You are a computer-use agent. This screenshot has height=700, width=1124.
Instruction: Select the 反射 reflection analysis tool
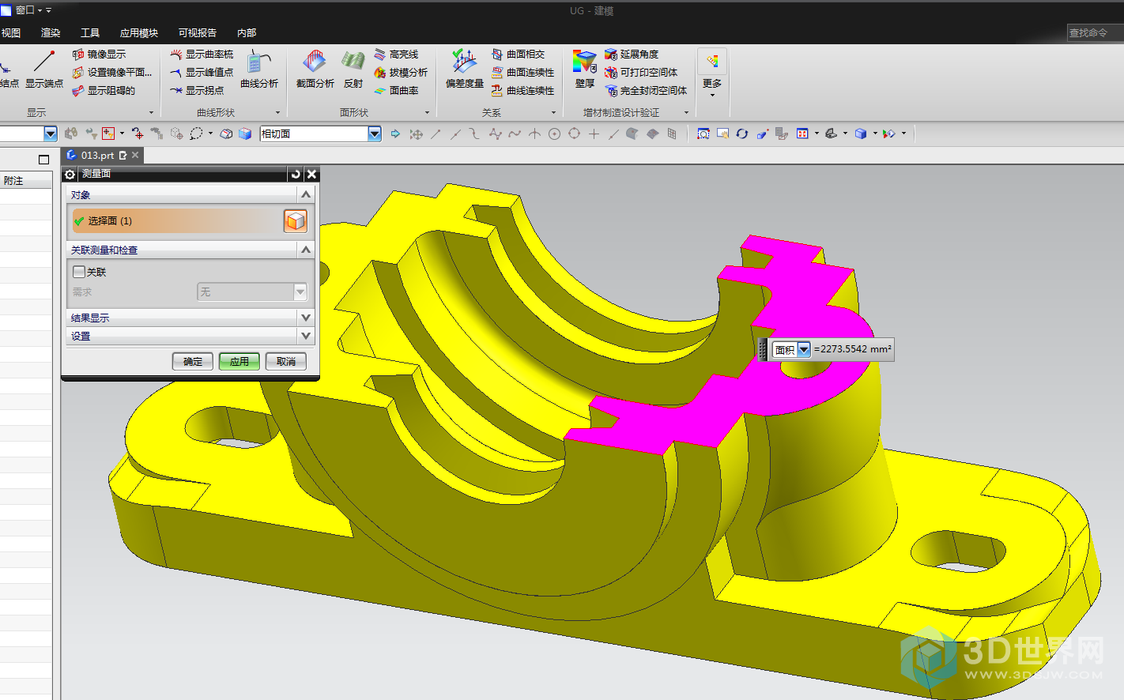[x=353, y=70]
